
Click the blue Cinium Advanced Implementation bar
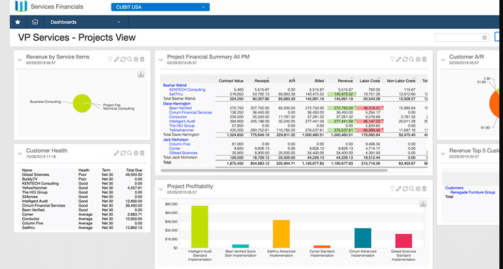pyautogui.click(x=363, y=238)
